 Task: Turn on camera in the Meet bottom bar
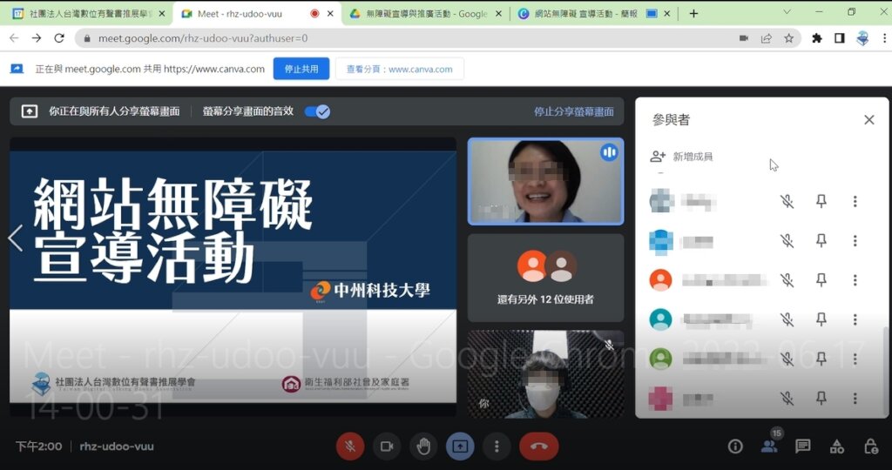click(x=387, y=446)
